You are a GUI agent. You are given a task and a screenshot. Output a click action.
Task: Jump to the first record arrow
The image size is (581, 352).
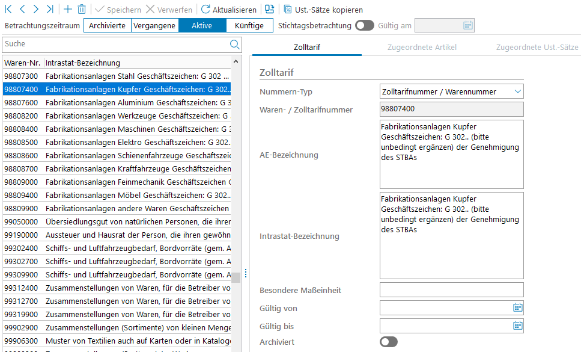tap(8, 10)
